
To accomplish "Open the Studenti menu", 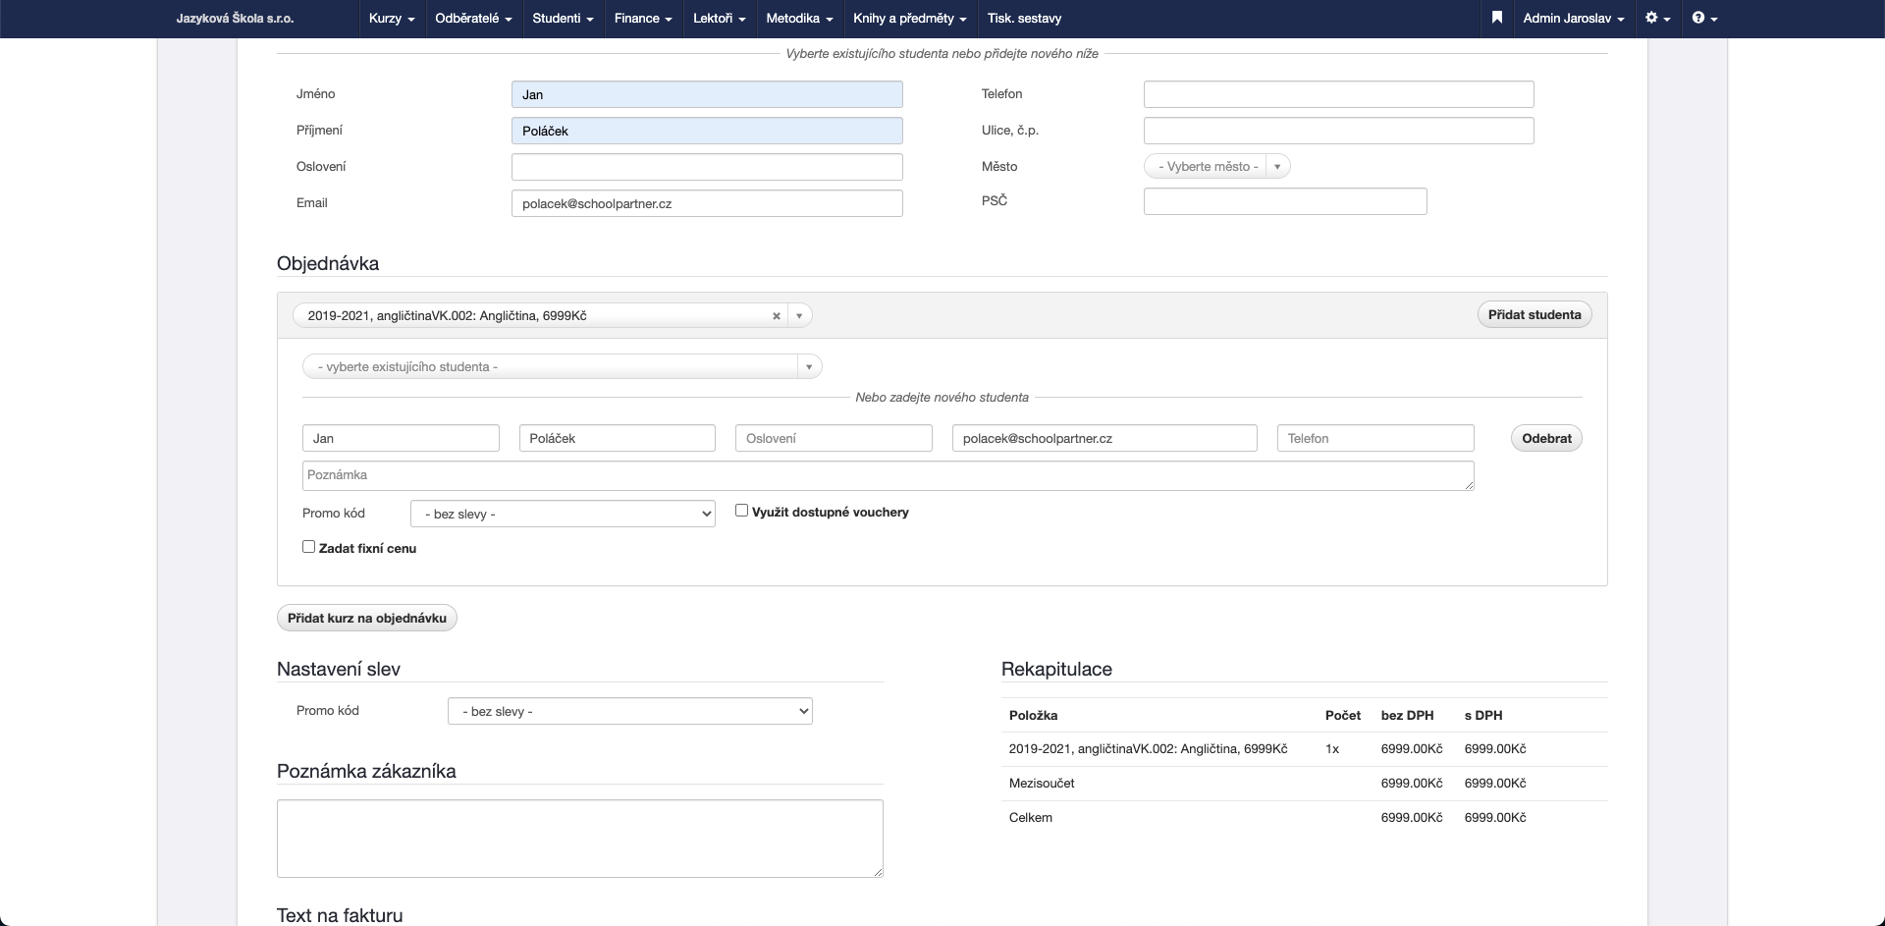I will pos(563,18).
